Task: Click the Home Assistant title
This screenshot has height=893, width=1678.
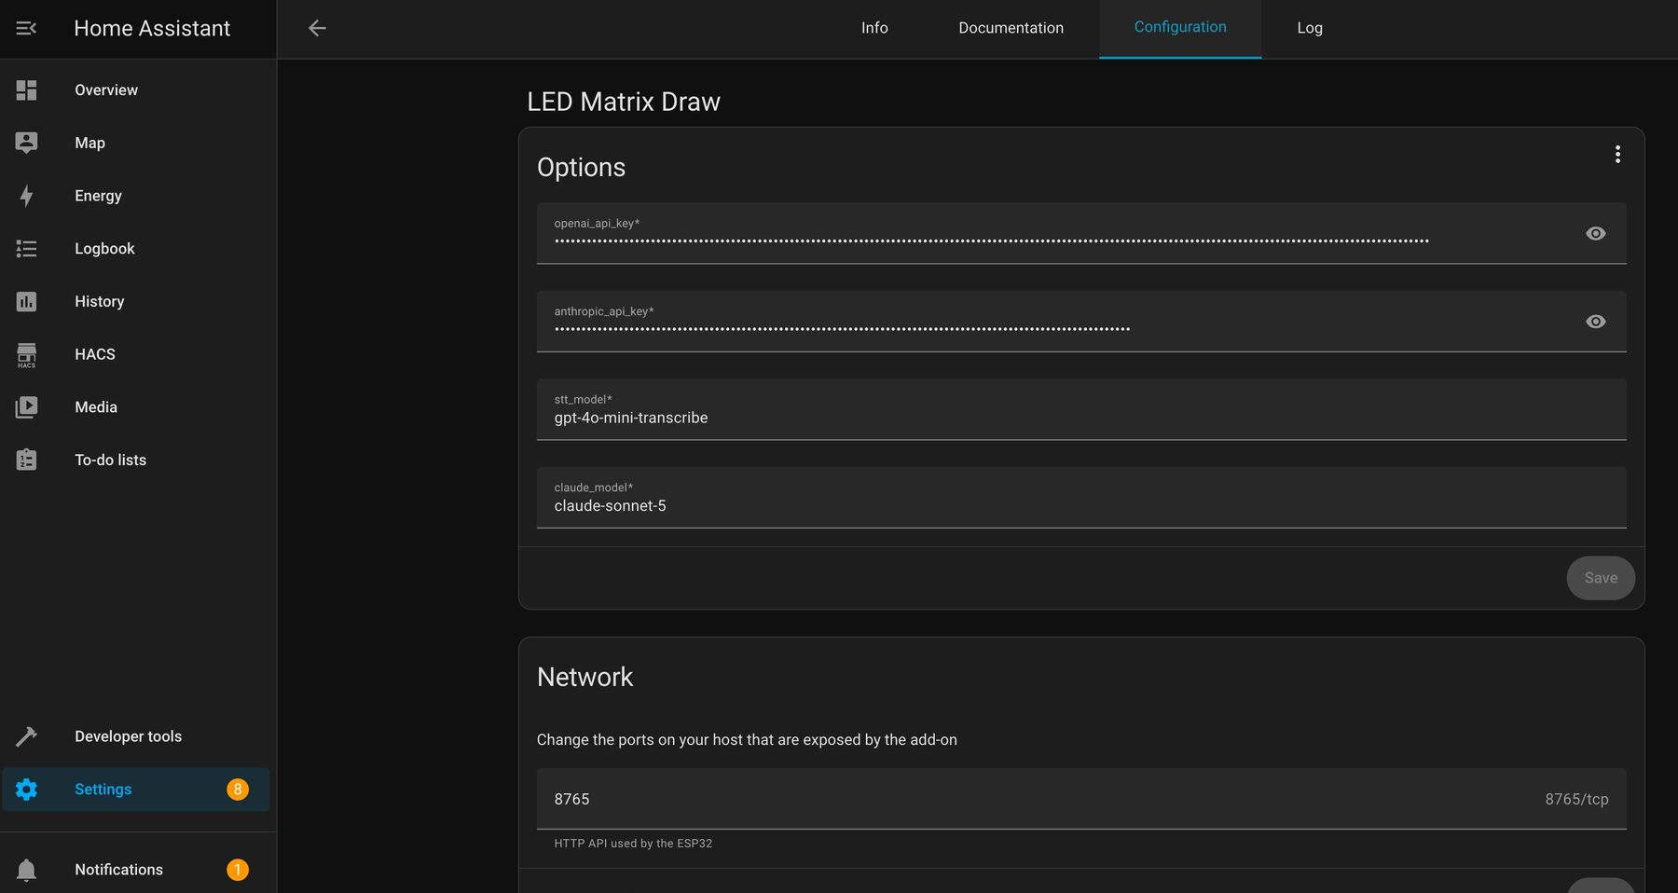Action: point(152,29)
